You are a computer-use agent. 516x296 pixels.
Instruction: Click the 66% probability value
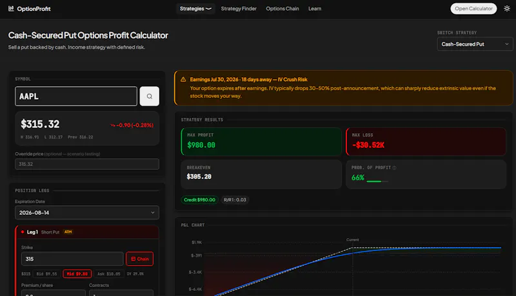358,178
